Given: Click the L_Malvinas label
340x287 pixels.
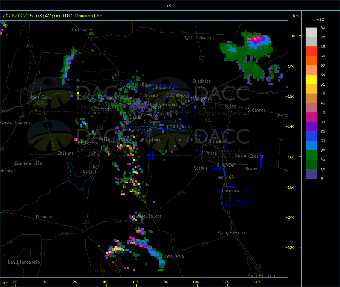Looking at the screenshot, I should [x=149, y=140].
